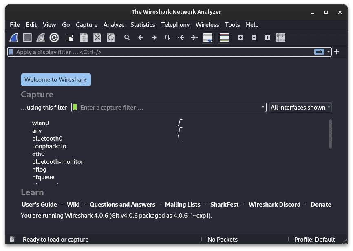Open the Donate link
The image size is (353, 251).
click(321, 205)
